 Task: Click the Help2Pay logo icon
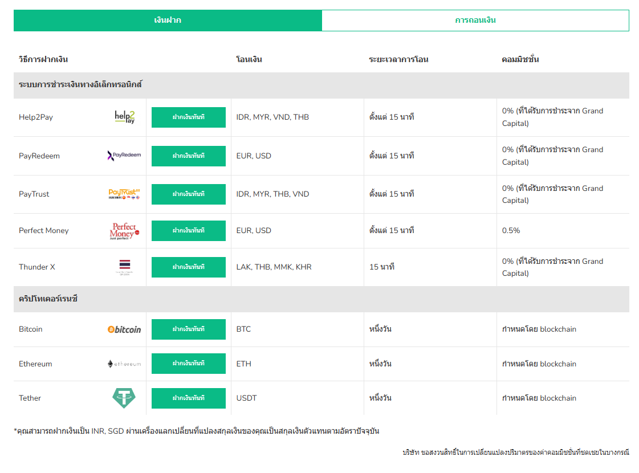click(124, 117)
